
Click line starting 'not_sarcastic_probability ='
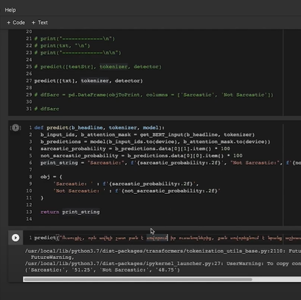click(x=142, y=155)
